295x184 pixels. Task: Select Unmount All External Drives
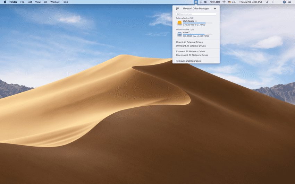(191, 46)
